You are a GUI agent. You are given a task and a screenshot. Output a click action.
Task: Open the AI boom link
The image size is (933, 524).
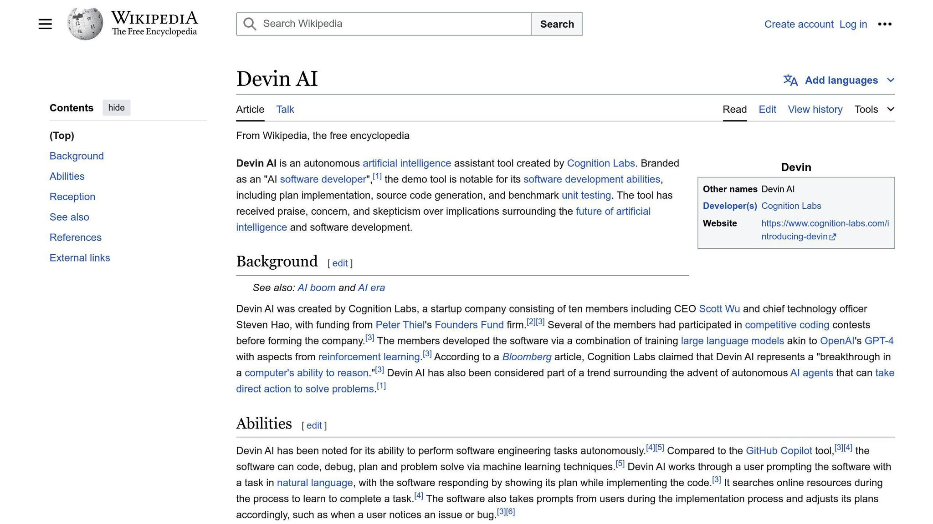coord(316,288)
